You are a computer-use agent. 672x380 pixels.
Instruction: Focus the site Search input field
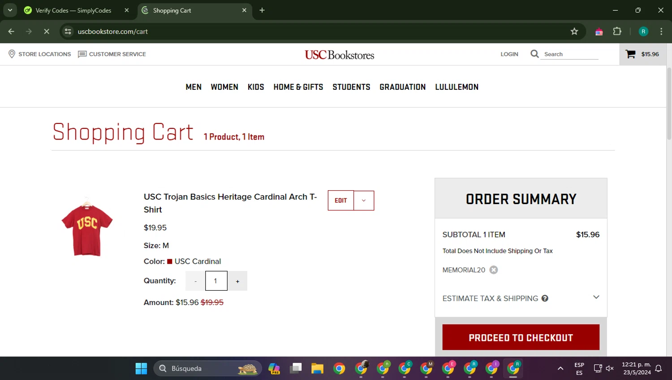tap(569, 54)
